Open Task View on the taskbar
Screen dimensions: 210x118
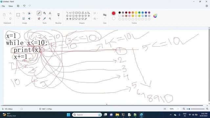pos(106,115)
